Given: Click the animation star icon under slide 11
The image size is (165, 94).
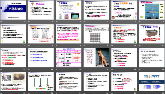Looking at the screenshot, I should point(112,45).
